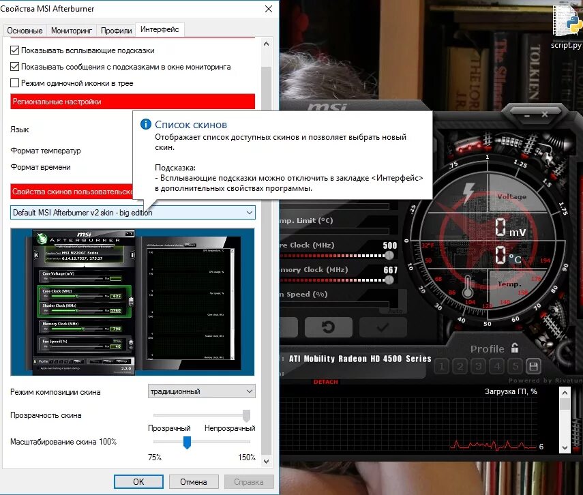Screen dimensions: 583x495
Task: Click the Загрузка ГП, % graph label
Action: click(x=511, y=391)
